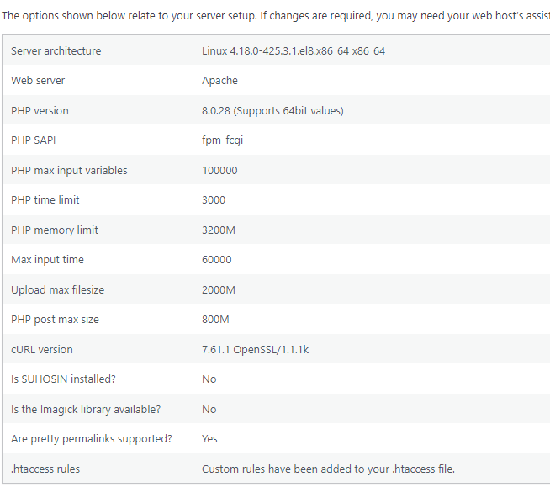Select the PHP version label
The width and height of the screenshot is (550, 498).
[40, 110]
